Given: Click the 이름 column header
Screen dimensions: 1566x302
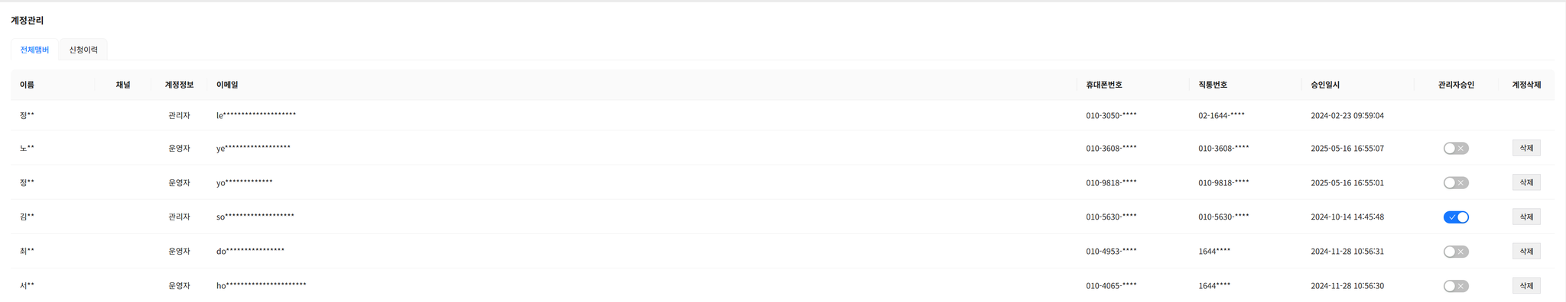Looking at the screenshot, I should 28,85.
